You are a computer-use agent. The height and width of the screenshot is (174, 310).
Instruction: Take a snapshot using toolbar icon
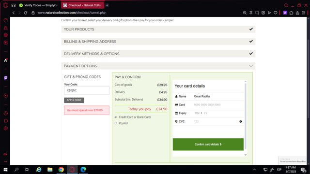coord(257,13)
